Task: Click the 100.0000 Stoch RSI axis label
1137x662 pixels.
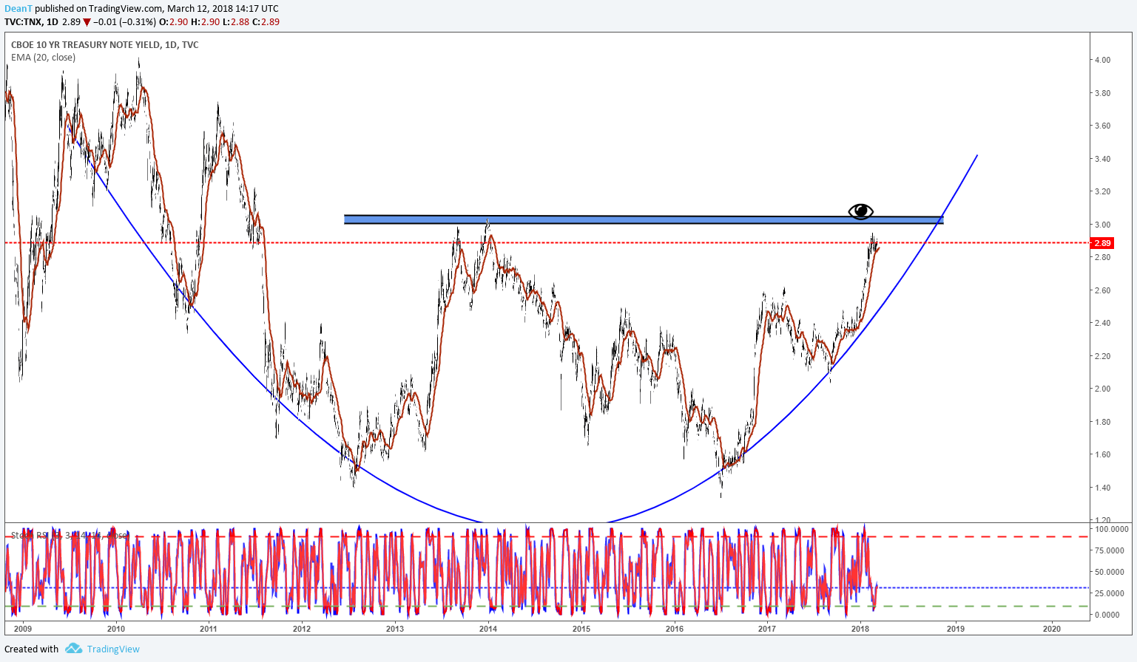Action: point(1112,529)
